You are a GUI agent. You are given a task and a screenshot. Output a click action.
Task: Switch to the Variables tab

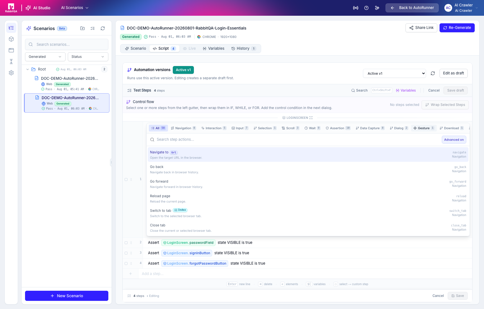coord(214,49)
